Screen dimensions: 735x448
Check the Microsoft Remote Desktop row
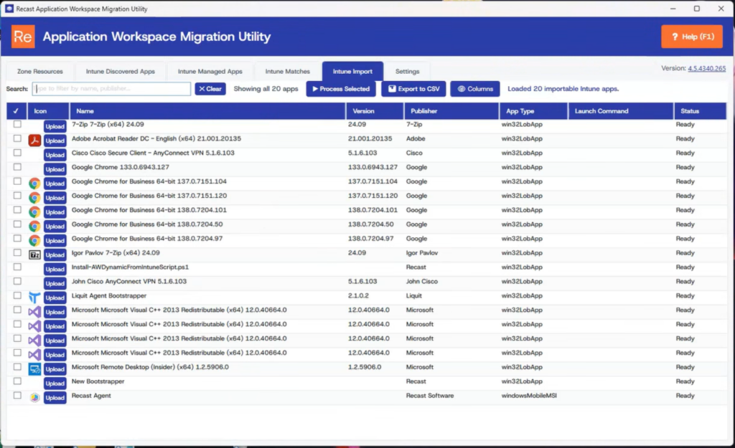tap(17, 367)
